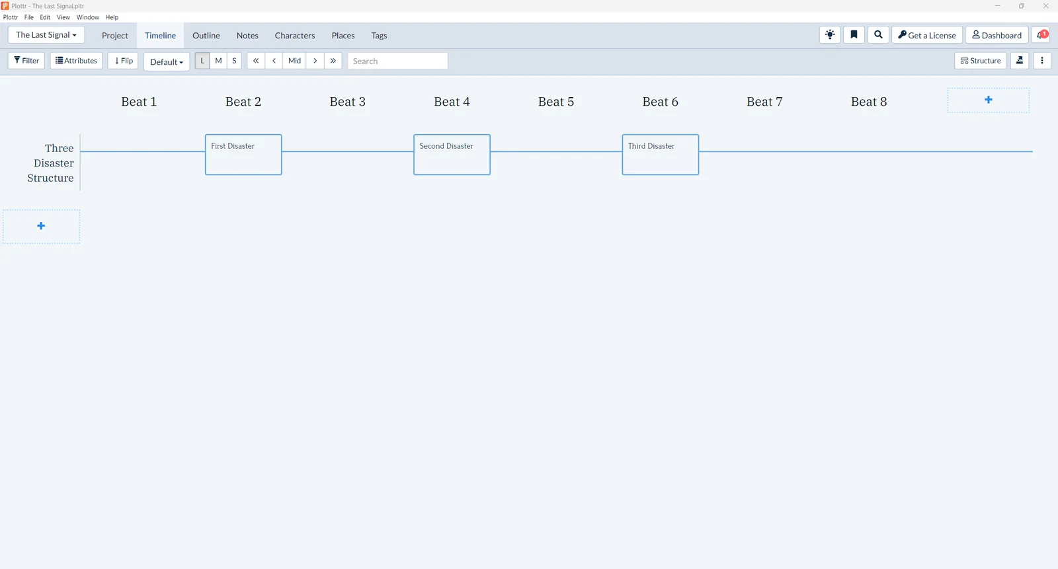The image size is (1058, 569).
Task: Click the Beat 5 heading
Action: point(556,102)
